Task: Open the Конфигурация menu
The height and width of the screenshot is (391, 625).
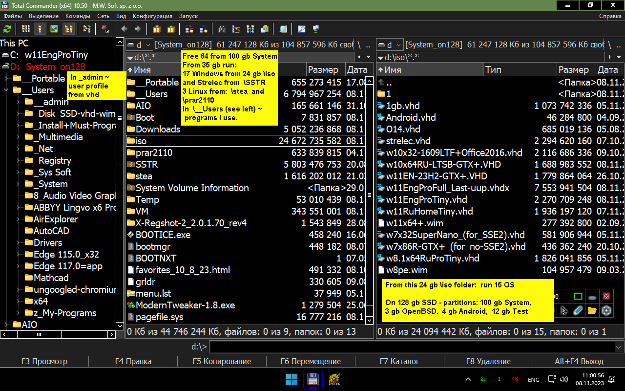Action: [152, 16]
